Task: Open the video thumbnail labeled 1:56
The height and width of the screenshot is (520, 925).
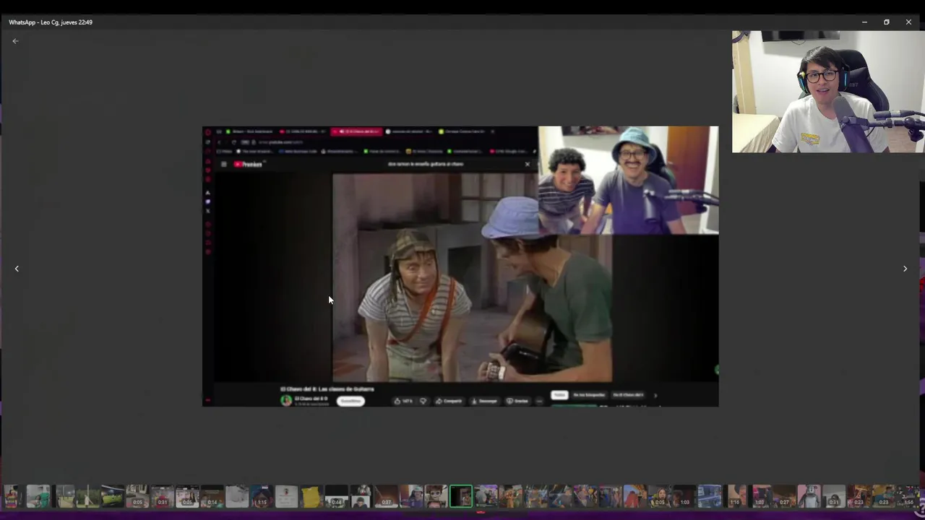Action: click(x=908, y=496)
